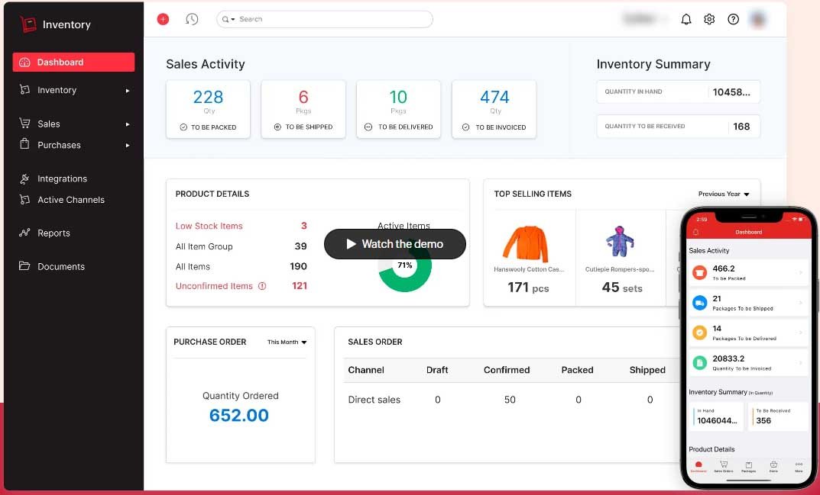Screen dimensions: 820x495
Task: Select Dashboard in the sidebar
Action: (73, 63)
